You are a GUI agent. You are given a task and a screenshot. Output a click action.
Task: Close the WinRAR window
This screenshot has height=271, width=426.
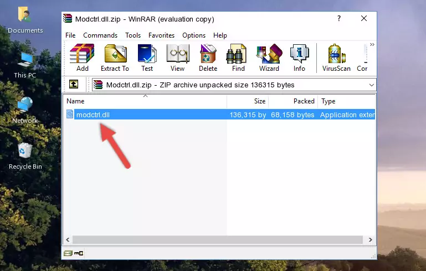[x=364, y=18]
